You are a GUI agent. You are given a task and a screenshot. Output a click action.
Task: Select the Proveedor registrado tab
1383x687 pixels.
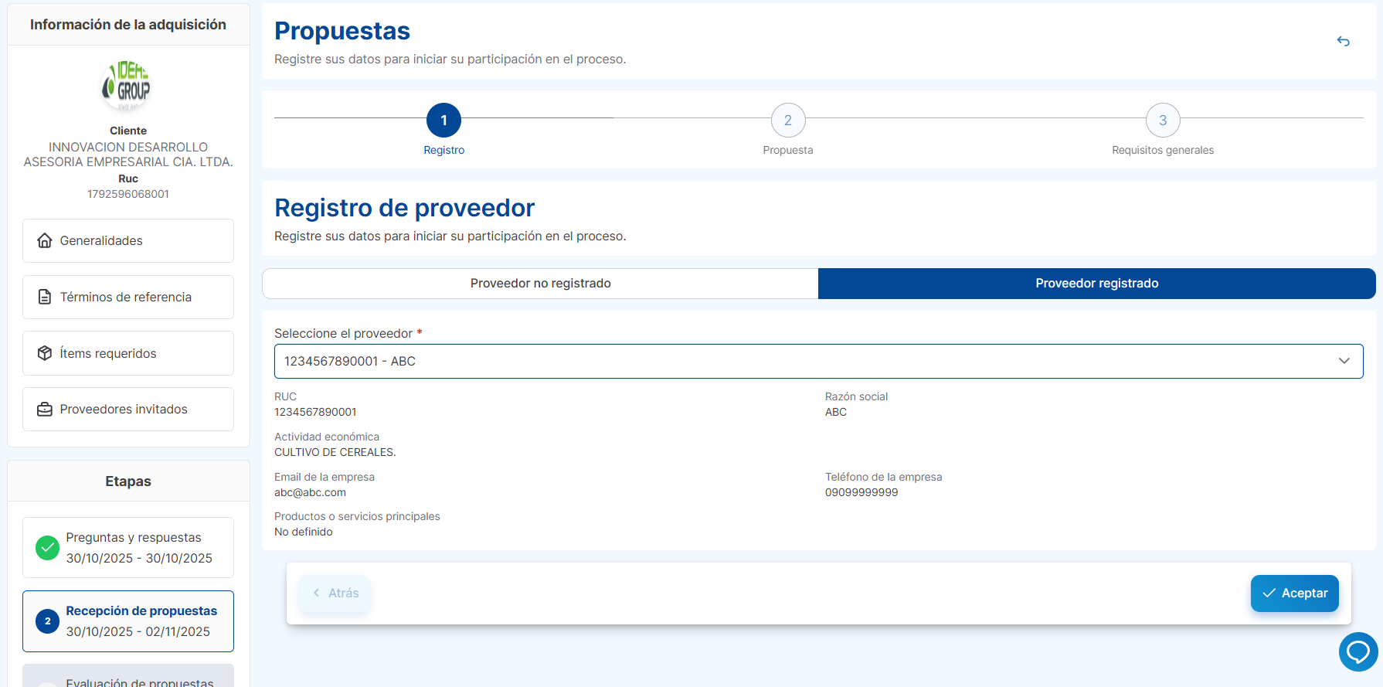[1097, 284]
